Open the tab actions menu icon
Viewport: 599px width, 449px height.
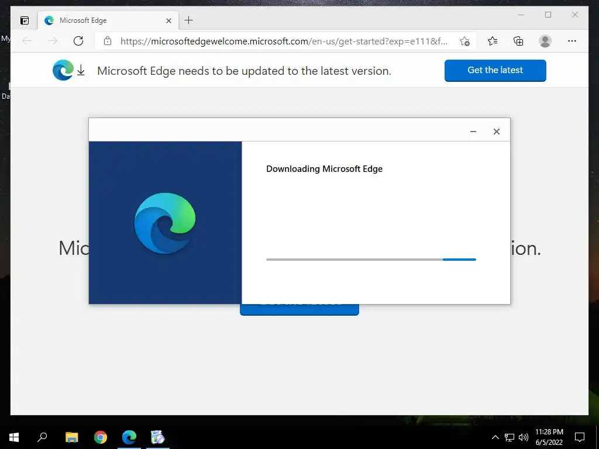[x=25, y=20]
